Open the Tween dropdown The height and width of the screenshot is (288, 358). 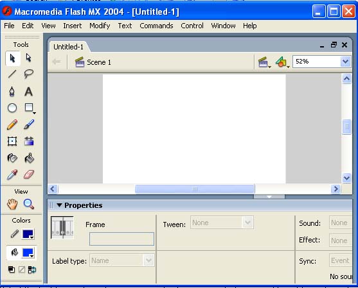click(x=222, y=223)
